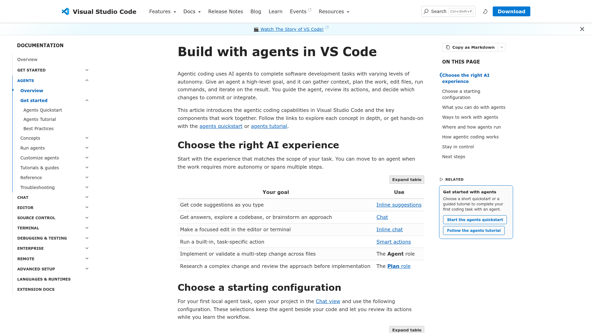Screen dimensions: 592x333
Task: Jump to What you can do with agents
Action: (474, 107)
